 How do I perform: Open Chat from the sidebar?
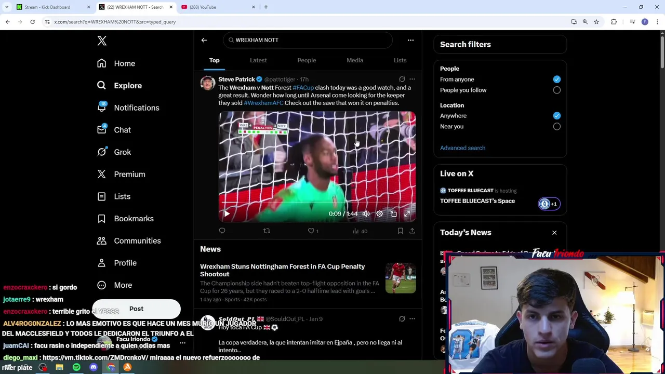point(114,130)
